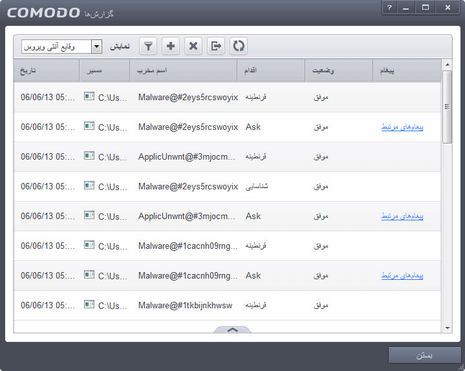
Task: Open the related alerts link in the ApplicUnwnt Ask row
Action: pos(402,217)
